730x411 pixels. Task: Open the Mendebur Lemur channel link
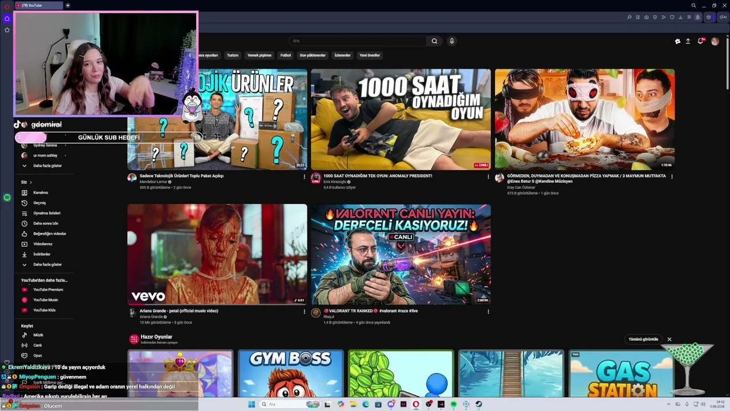(x=153, y=182)
